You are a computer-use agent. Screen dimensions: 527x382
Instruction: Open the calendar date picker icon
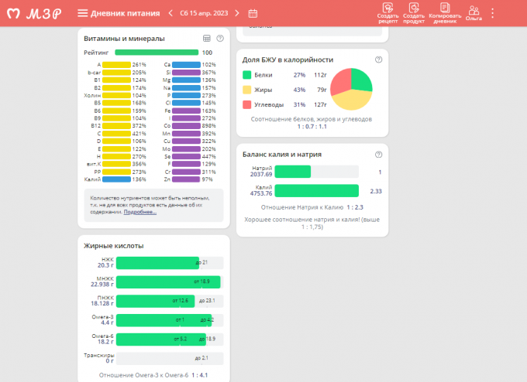pyautogui.click(x=253, y=13)
